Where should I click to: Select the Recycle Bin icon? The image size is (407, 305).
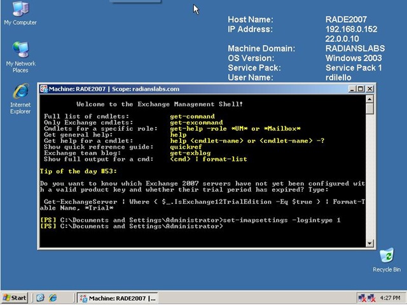click(x=386, y=257)
